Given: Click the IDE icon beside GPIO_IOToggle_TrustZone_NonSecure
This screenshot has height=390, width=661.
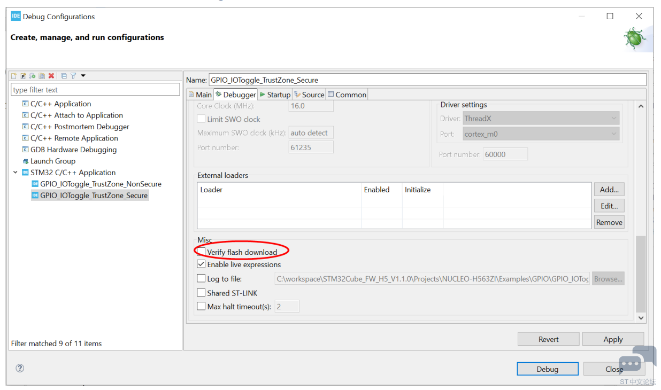Looking at the screenshot, I should click(x=35, y=184).
